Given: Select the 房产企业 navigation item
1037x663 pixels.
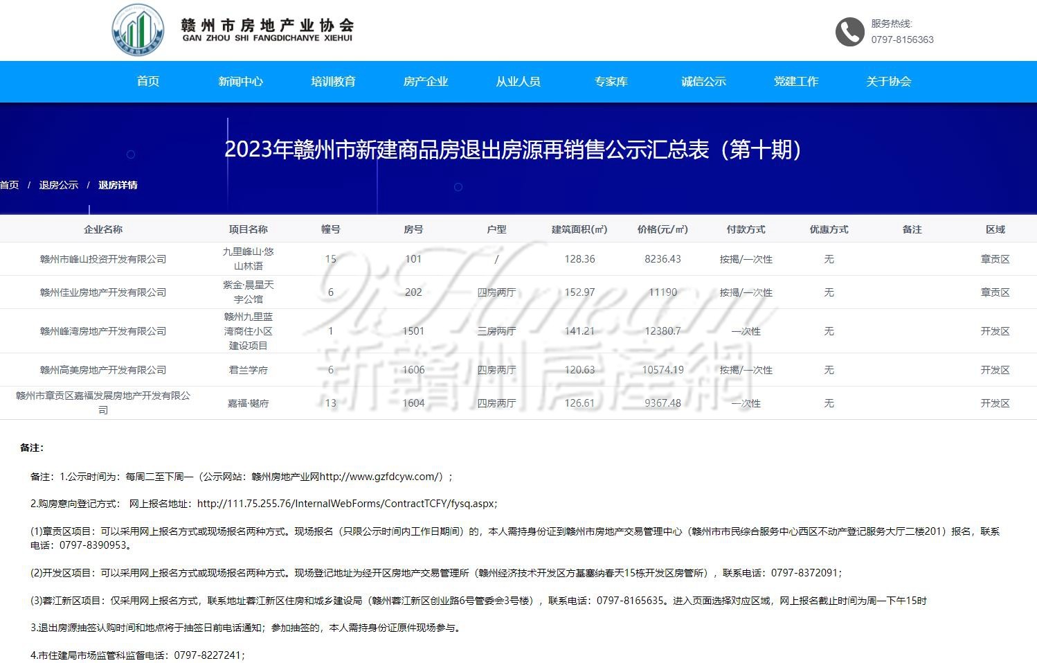Looking at the screenshot, I should point(426,82).
